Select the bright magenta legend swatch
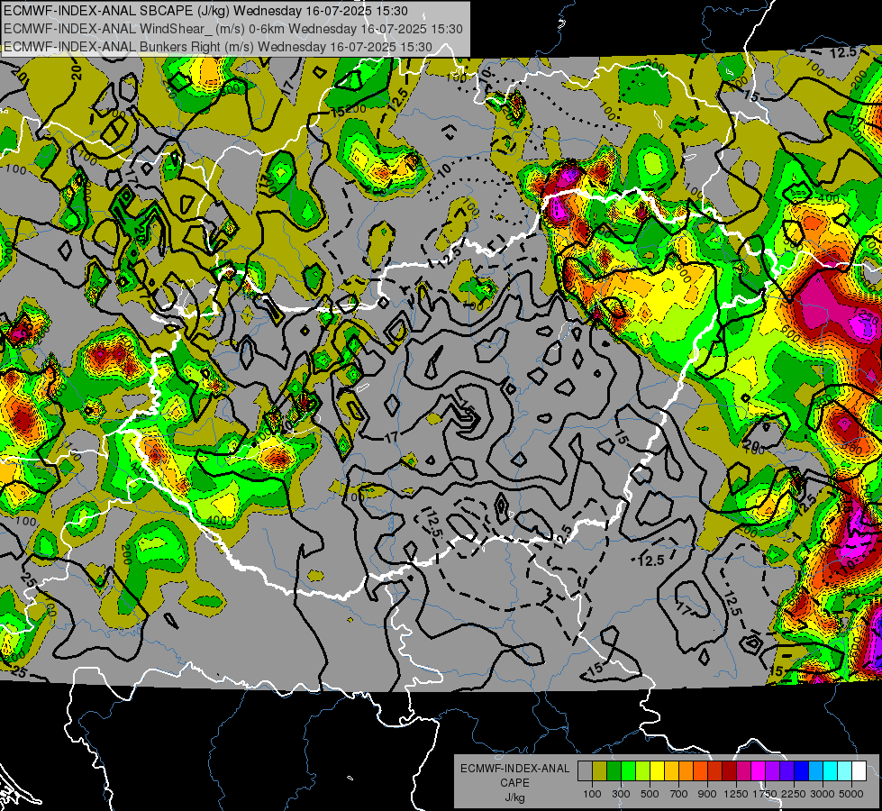Viewport: 882px width, 811px height. 759,770
